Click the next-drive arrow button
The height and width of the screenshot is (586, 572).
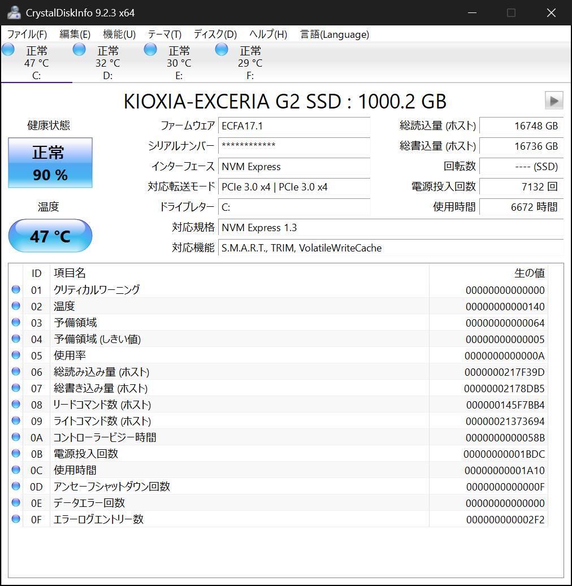click(554, 101)
